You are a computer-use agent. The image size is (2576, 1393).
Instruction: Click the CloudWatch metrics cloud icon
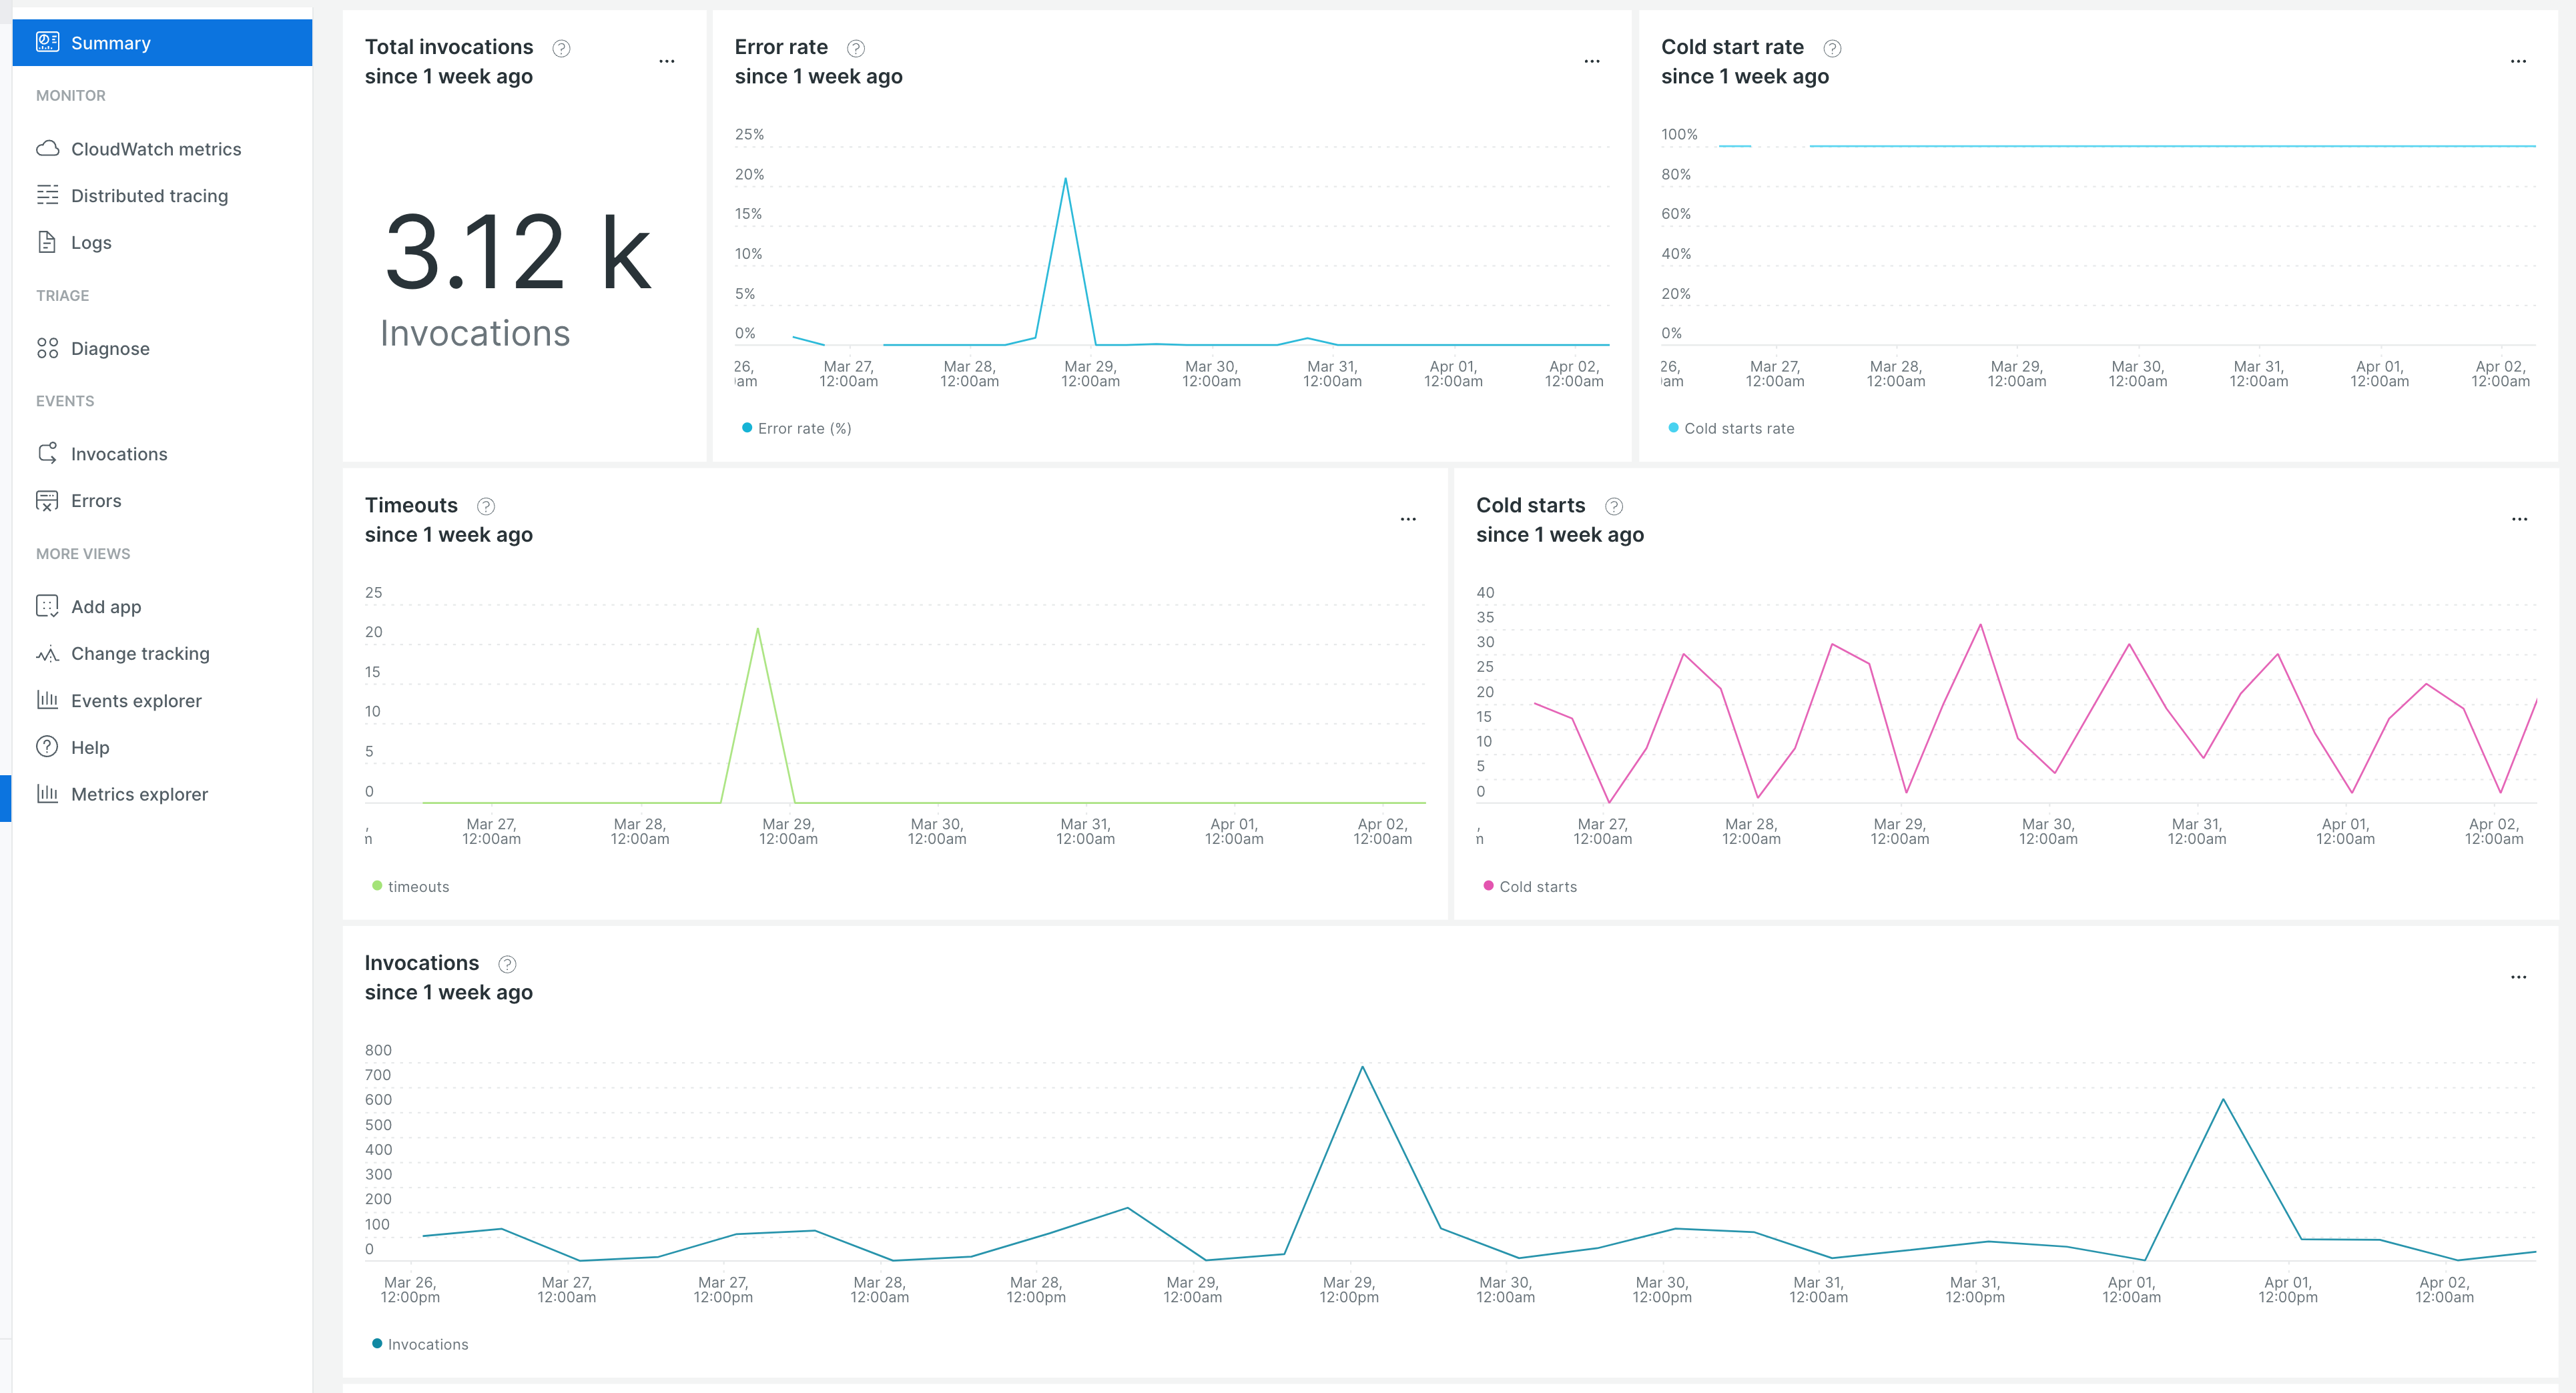47,148
